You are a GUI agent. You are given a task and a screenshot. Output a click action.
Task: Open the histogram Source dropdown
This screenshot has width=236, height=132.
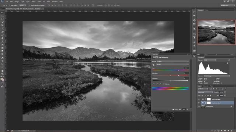coord(216,76)
